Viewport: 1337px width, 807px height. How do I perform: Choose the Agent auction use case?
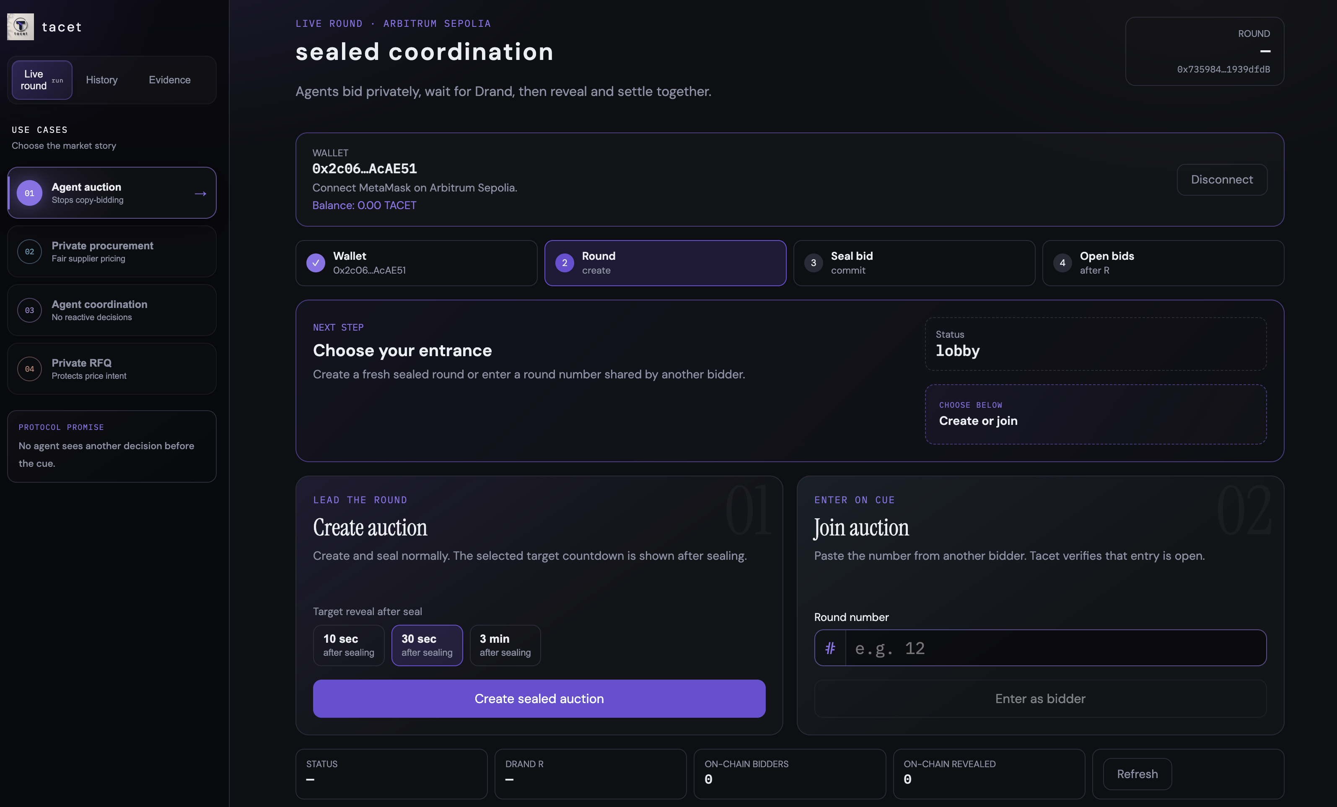pos(112,193)
